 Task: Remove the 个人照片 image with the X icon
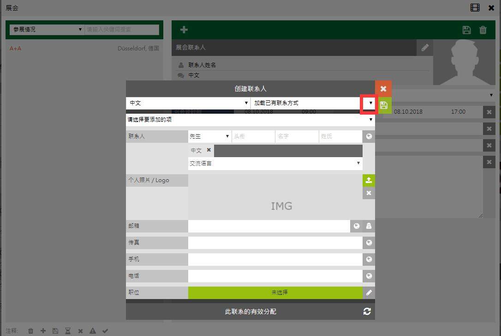(369, 193)
